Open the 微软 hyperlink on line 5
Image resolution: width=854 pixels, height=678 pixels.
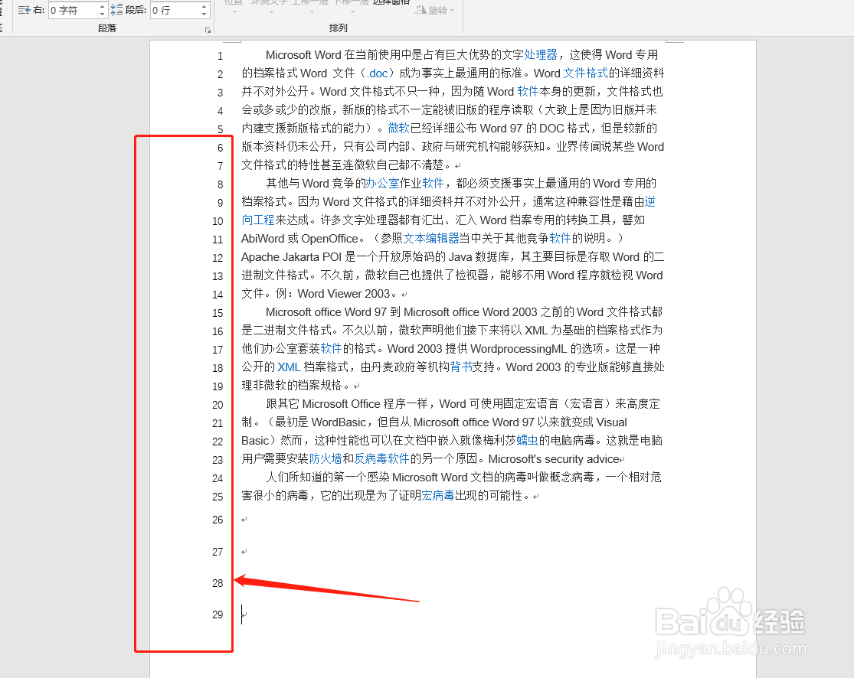(398, 129)
